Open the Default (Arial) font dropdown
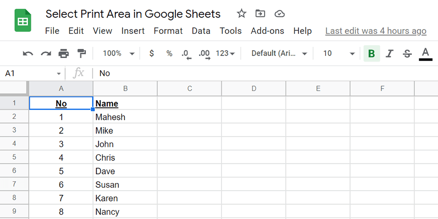 coord(279,53)
